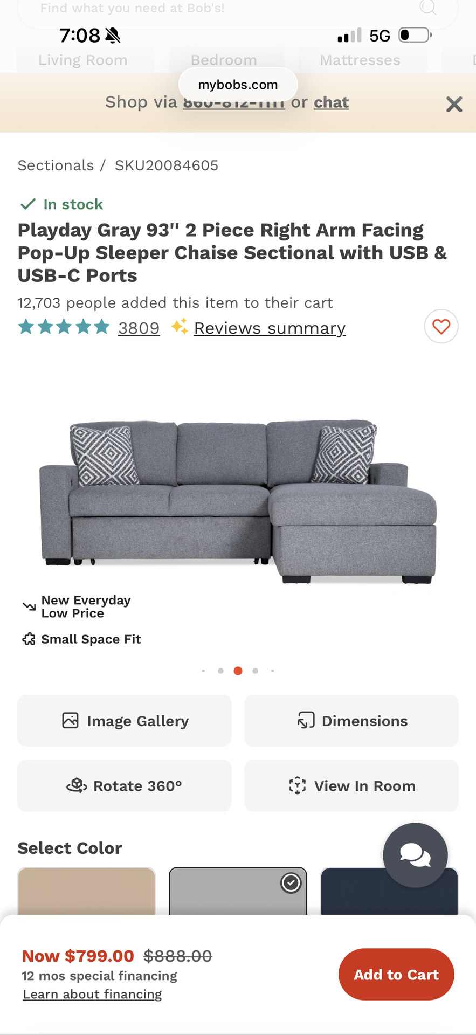Image resolution: width=476 pixels, height=1035 pixels.
Task: Open AI Reviews summary link
Action: coord(270,328)
